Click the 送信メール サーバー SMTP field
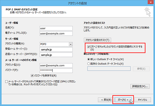Viewport: 155px width, 106px height. tap(56, 55)
